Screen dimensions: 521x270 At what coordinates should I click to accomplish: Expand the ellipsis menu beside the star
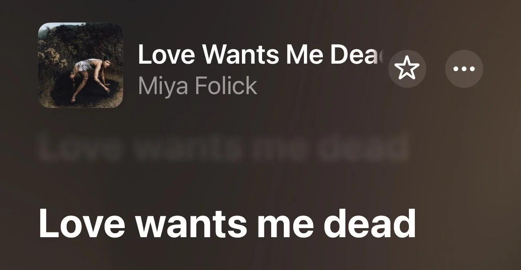click(464, 69)
